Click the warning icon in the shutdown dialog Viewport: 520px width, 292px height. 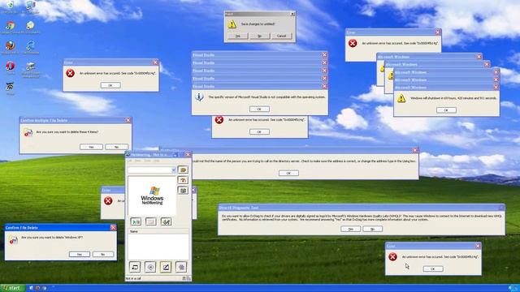[401, 98]
